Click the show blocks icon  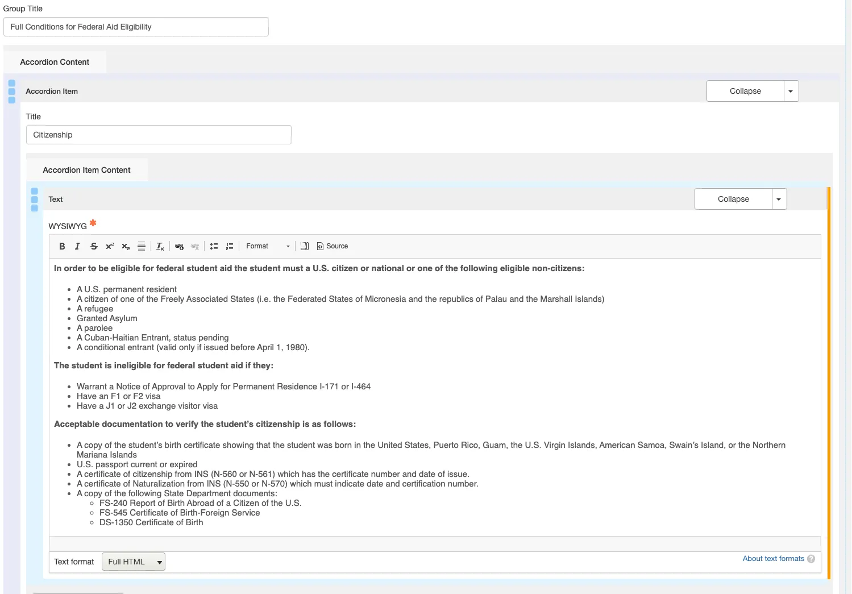(305, 246)
